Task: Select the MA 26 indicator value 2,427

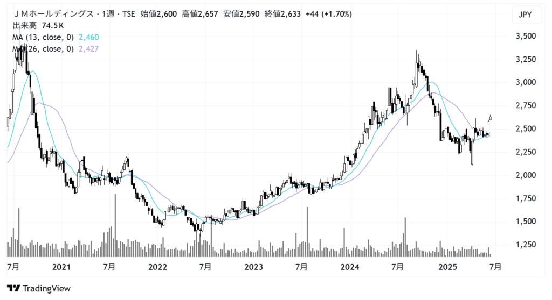Action: [x=89, y=49]
